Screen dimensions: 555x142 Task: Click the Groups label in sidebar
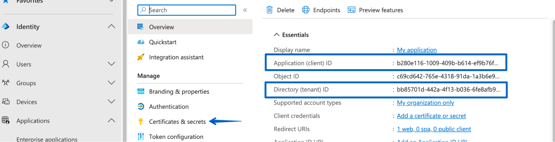26,83
